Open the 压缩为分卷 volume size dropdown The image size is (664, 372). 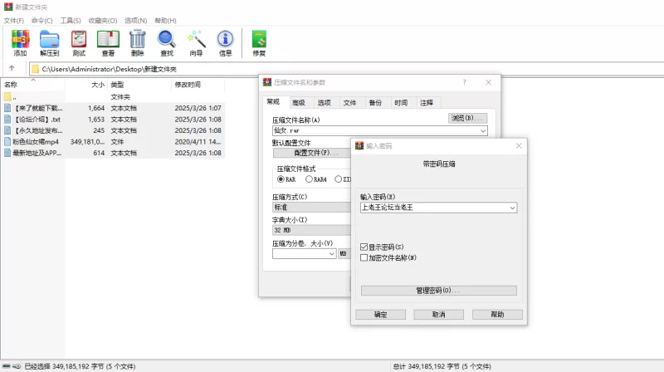[x=331, y=253]
